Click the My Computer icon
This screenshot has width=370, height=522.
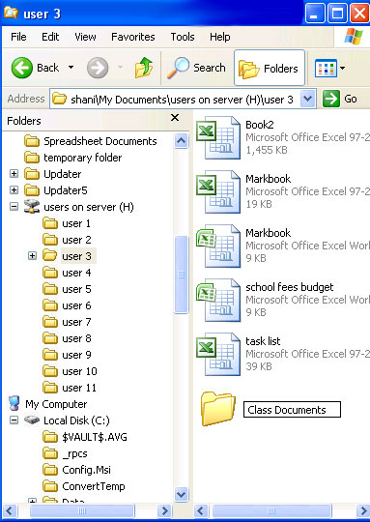pos(14,404)
